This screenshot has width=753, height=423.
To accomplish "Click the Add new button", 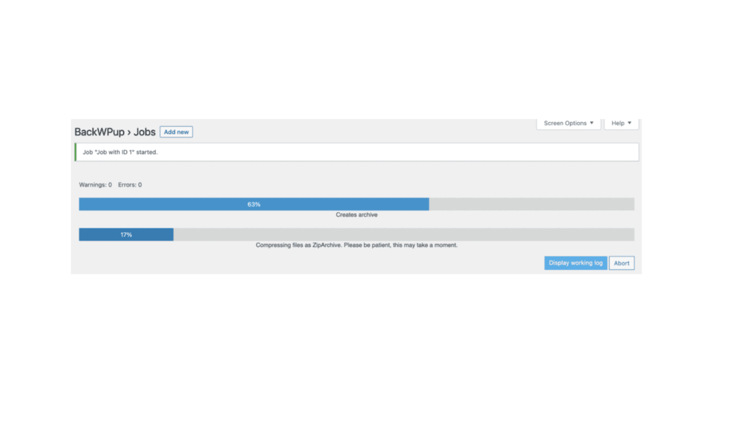I will pyautogui.click(x=176, y=132).
